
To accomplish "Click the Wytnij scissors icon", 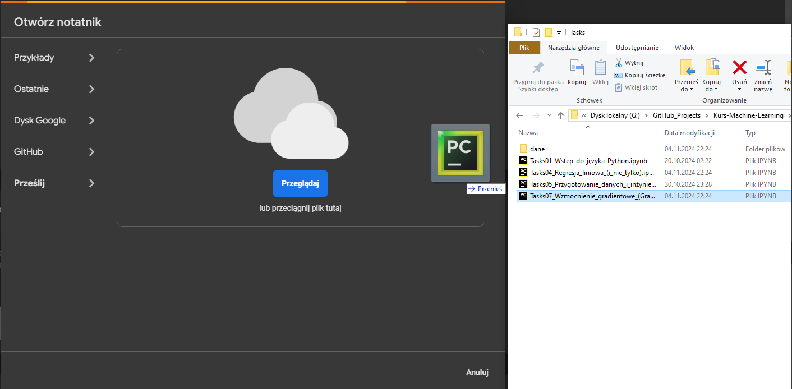I will click(x=619, y=63).
